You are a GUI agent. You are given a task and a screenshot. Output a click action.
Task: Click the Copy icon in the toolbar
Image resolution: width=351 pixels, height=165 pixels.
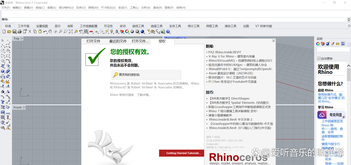click(x=35, y=32)
